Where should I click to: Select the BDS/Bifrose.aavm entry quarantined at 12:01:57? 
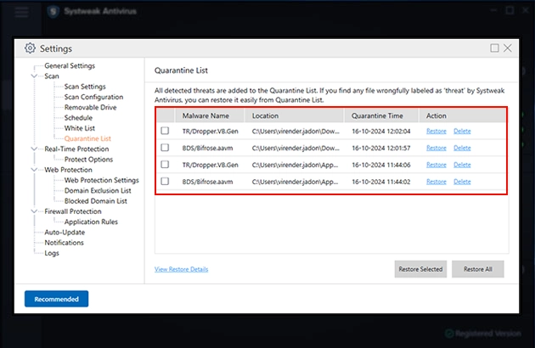point(165,148)
